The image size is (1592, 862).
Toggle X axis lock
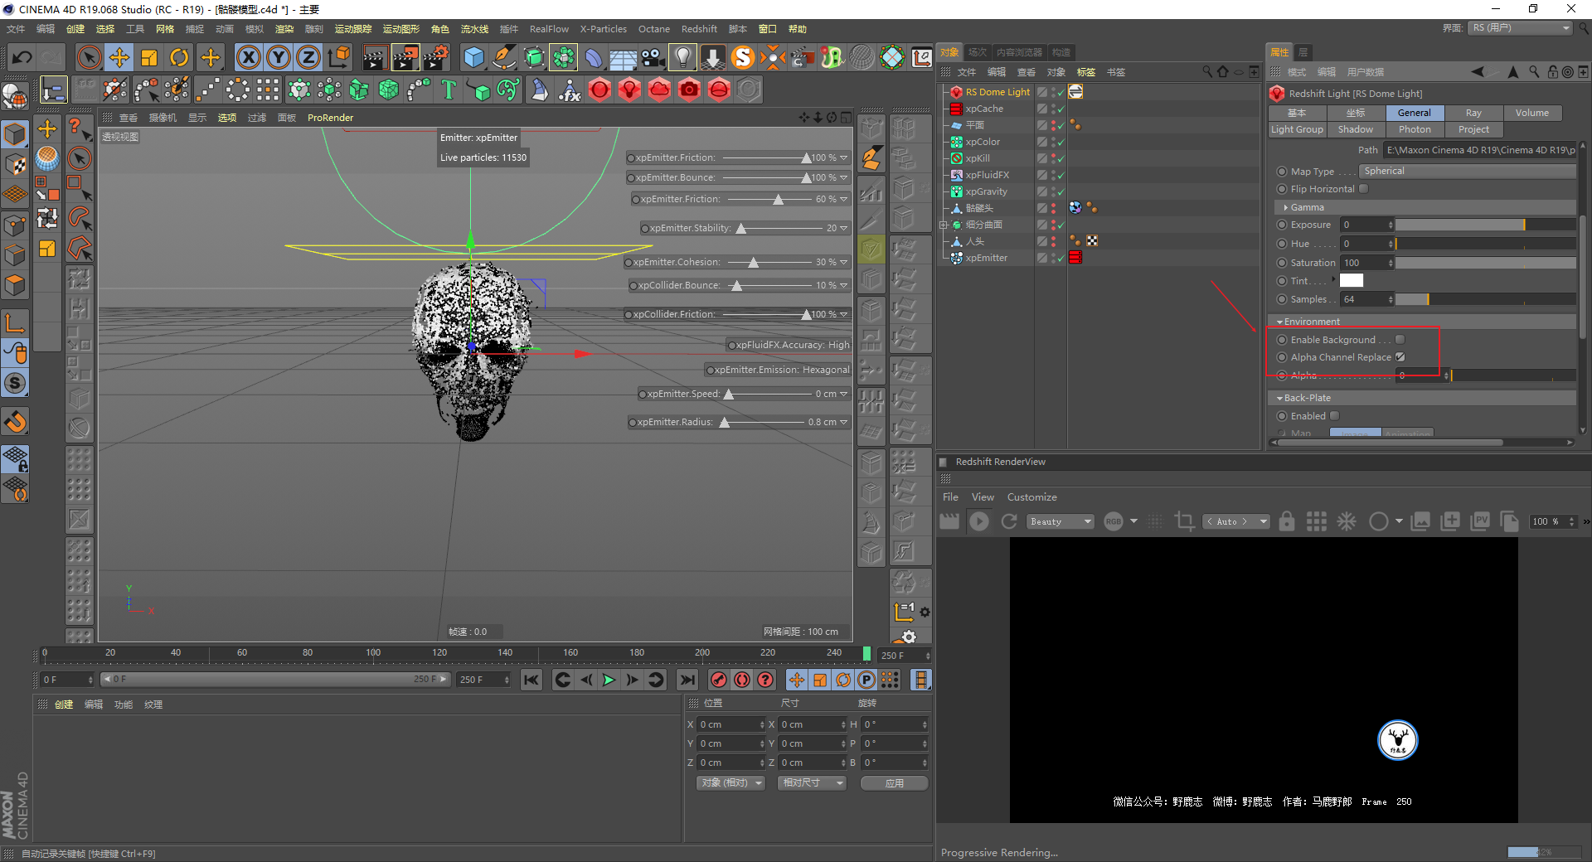click(x=249, y=57)
